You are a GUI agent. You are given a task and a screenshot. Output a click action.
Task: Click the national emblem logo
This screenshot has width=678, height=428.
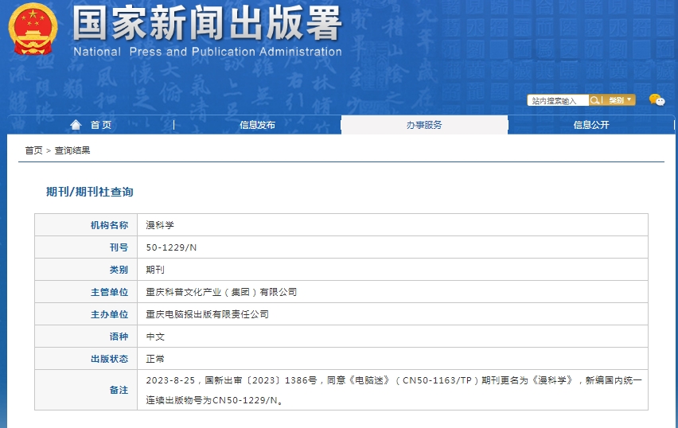click(x=33, y=29)
